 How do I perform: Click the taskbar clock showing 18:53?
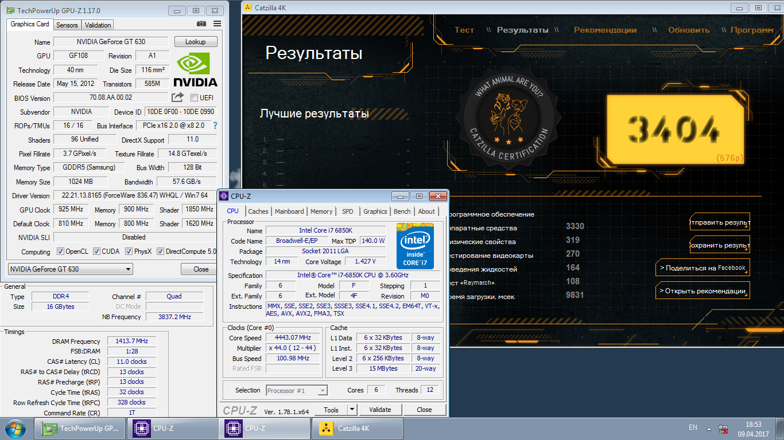pyautogui.click(x=753, y=429)
